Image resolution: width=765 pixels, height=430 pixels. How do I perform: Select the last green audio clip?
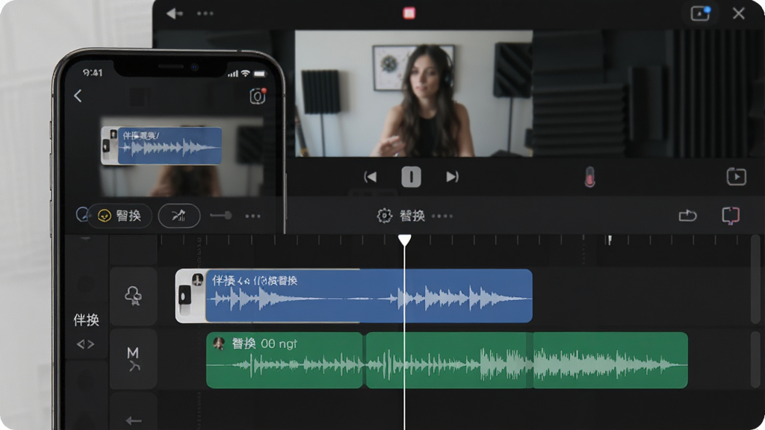tap(610, 360)
